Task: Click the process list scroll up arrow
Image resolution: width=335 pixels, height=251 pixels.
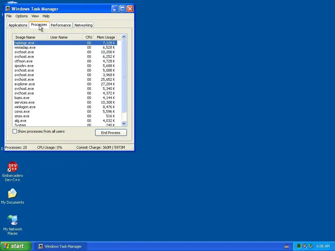Action: [124, 37]
